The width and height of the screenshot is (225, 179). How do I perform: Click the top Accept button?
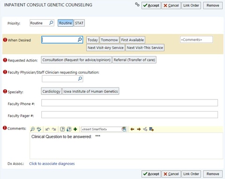[151, 6]
